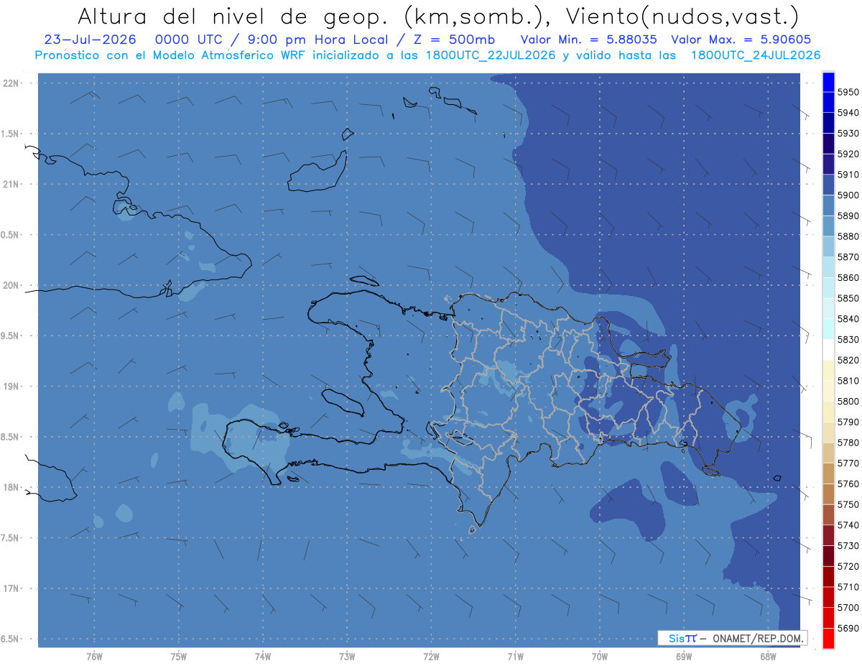Viewport: 862px width, 666px height.
Task: Click the 5730 colorbar value
Action: tap(848, 545)
